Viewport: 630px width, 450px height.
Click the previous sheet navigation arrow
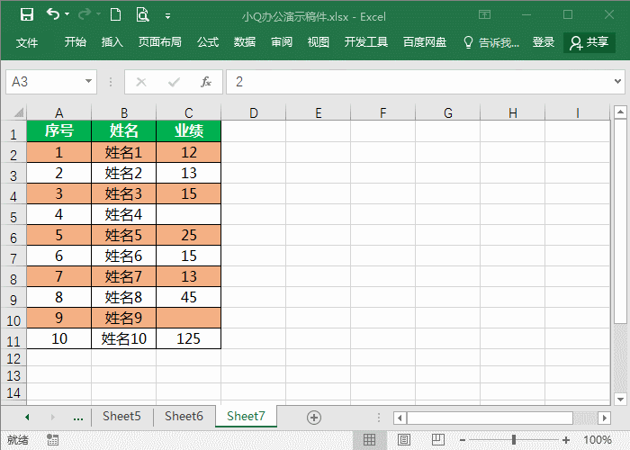27,417
